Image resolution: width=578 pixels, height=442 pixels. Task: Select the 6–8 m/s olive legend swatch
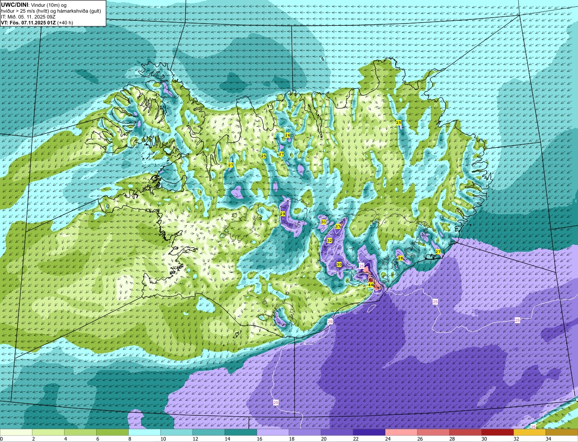(x=112, y=433)
